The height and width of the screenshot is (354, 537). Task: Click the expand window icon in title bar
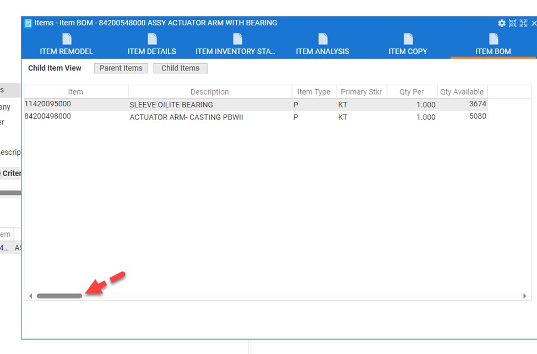click(x=523, y=23)
